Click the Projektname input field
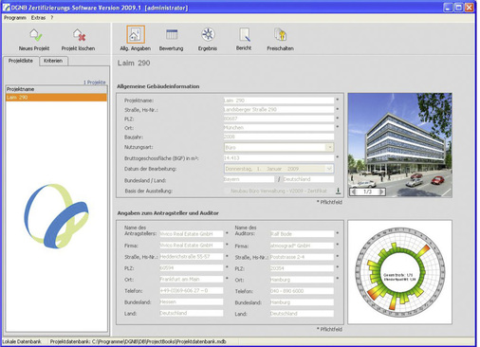 click(279, 100)
